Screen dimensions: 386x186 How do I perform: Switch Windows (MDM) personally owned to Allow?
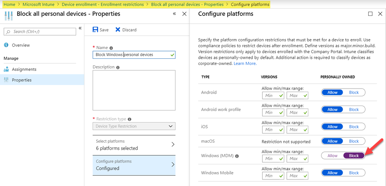pos(332,155)
